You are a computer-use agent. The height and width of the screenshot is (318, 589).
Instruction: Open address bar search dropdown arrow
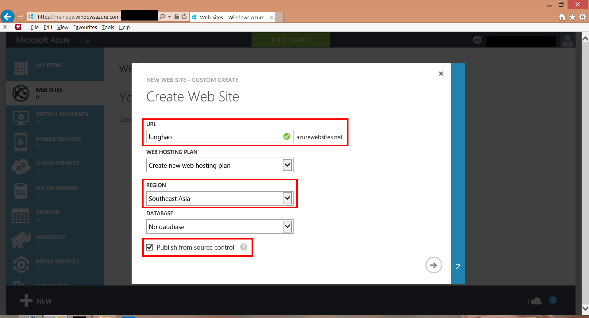coord(169,17)
